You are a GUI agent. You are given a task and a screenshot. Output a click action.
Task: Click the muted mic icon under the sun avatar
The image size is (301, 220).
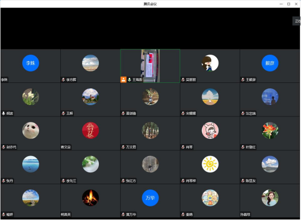pos(183,181)
